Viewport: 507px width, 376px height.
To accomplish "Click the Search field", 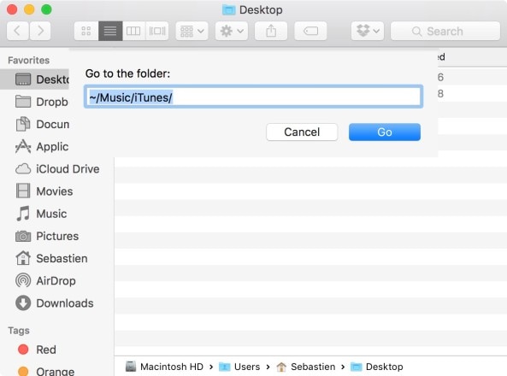I will click(x=445, y=31).
